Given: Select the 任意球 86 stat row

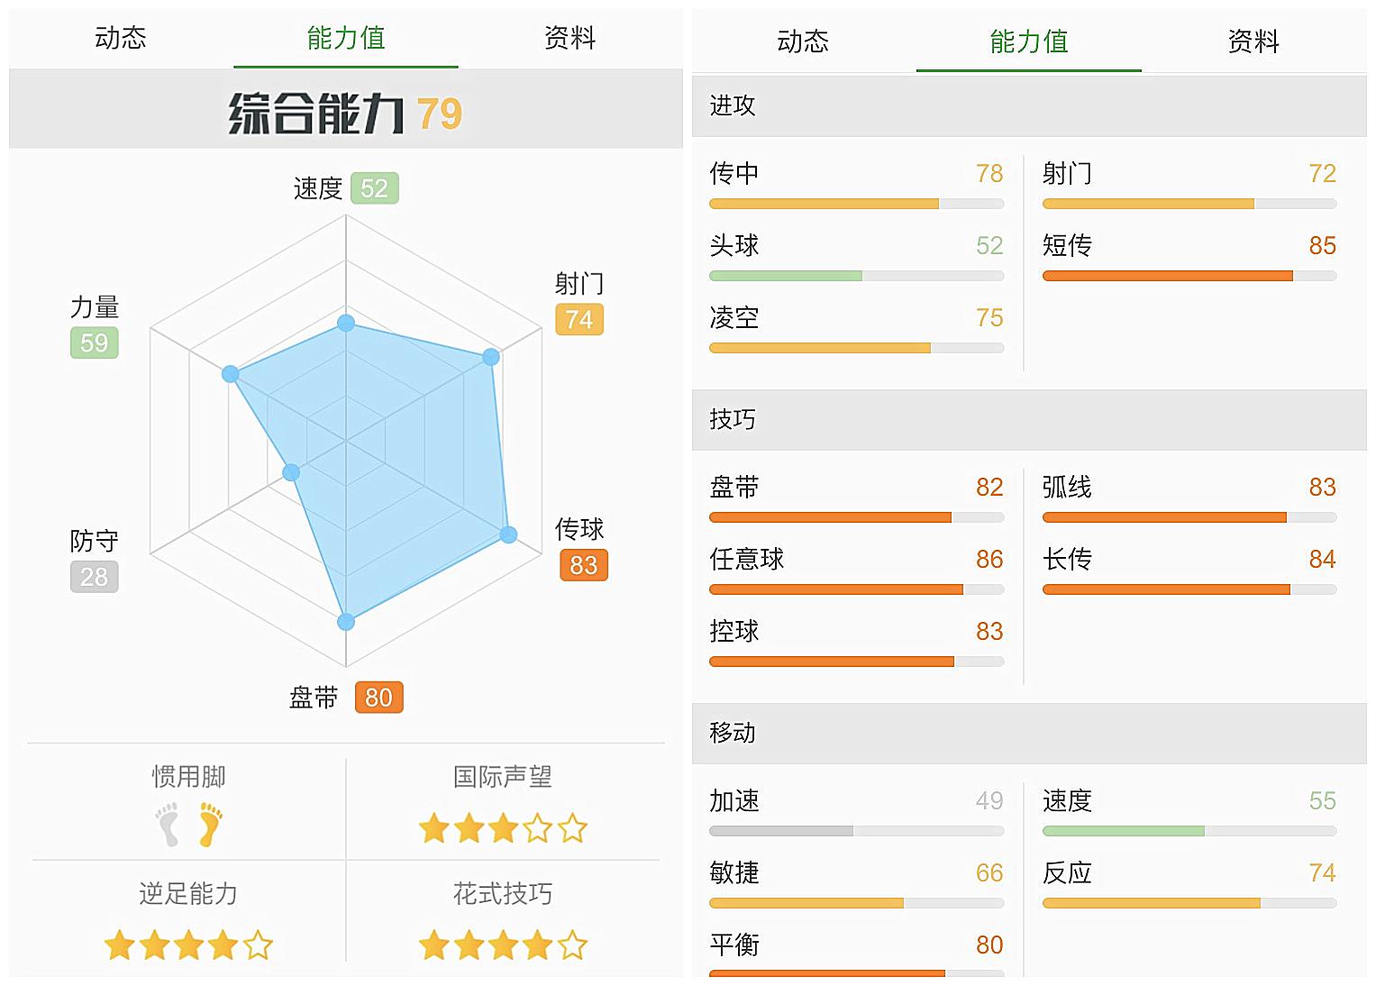Looking at the screenshot, I should tap(855, 568).
